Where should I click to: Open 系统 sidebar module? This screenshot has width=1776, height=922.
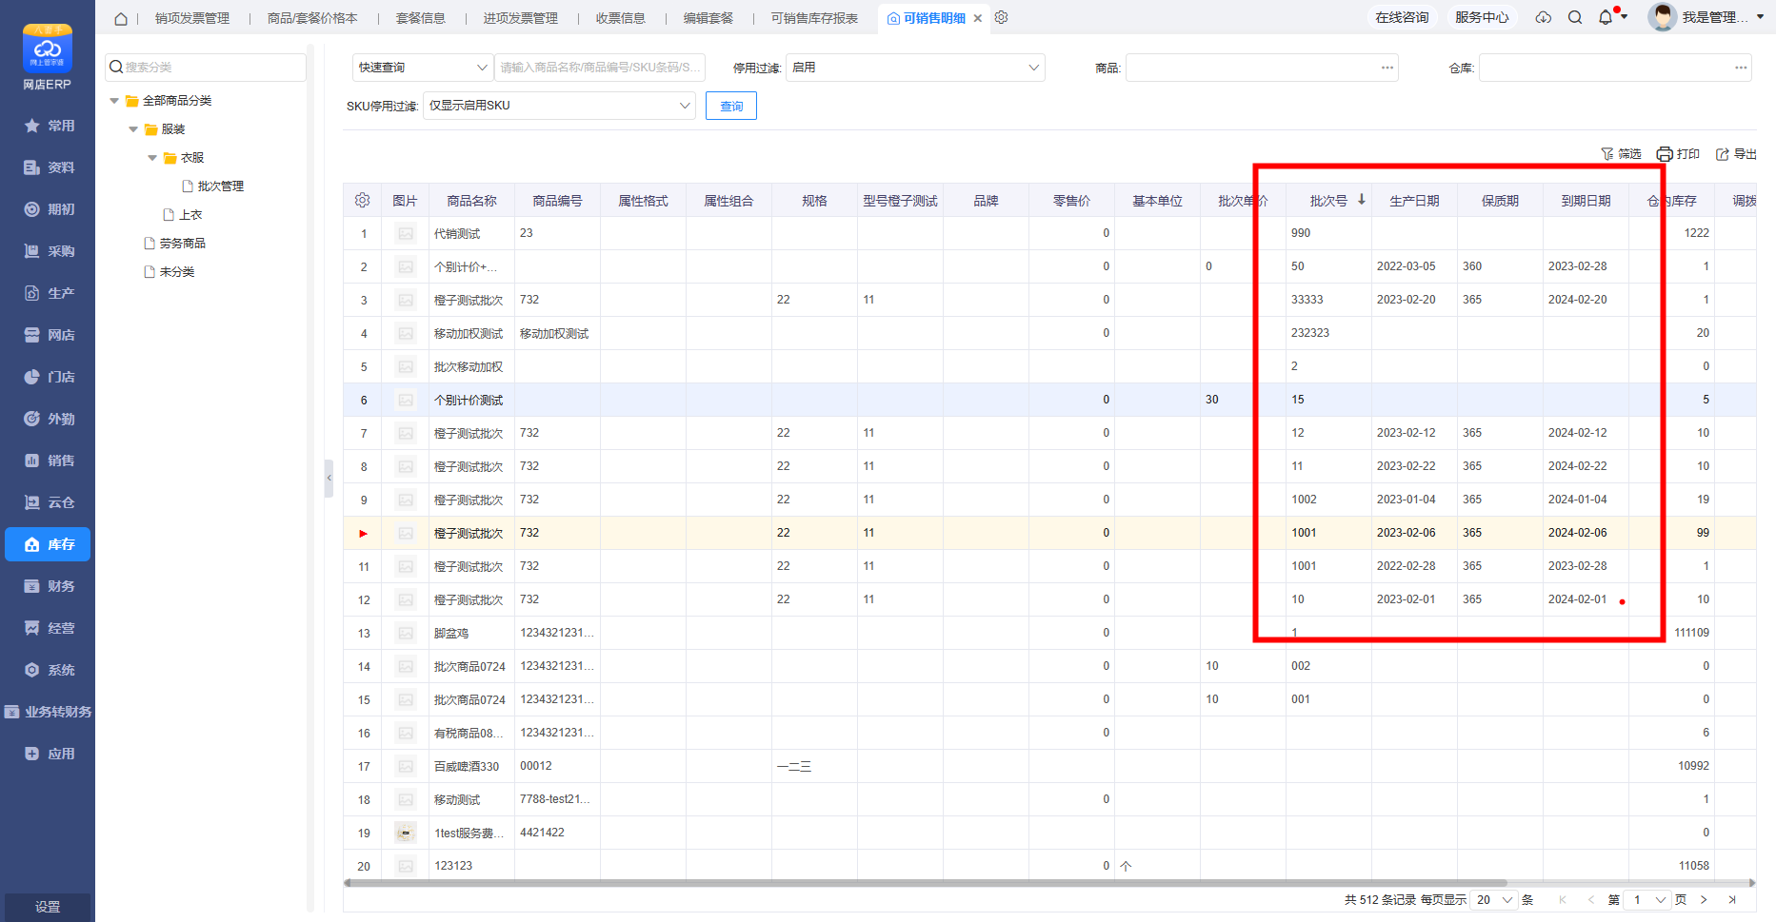point(48,670)
